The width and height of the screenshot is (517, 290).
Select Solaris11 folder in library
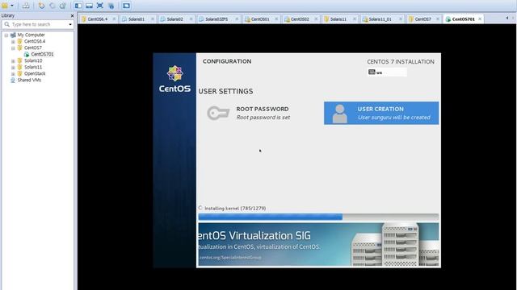coord(33,67)
